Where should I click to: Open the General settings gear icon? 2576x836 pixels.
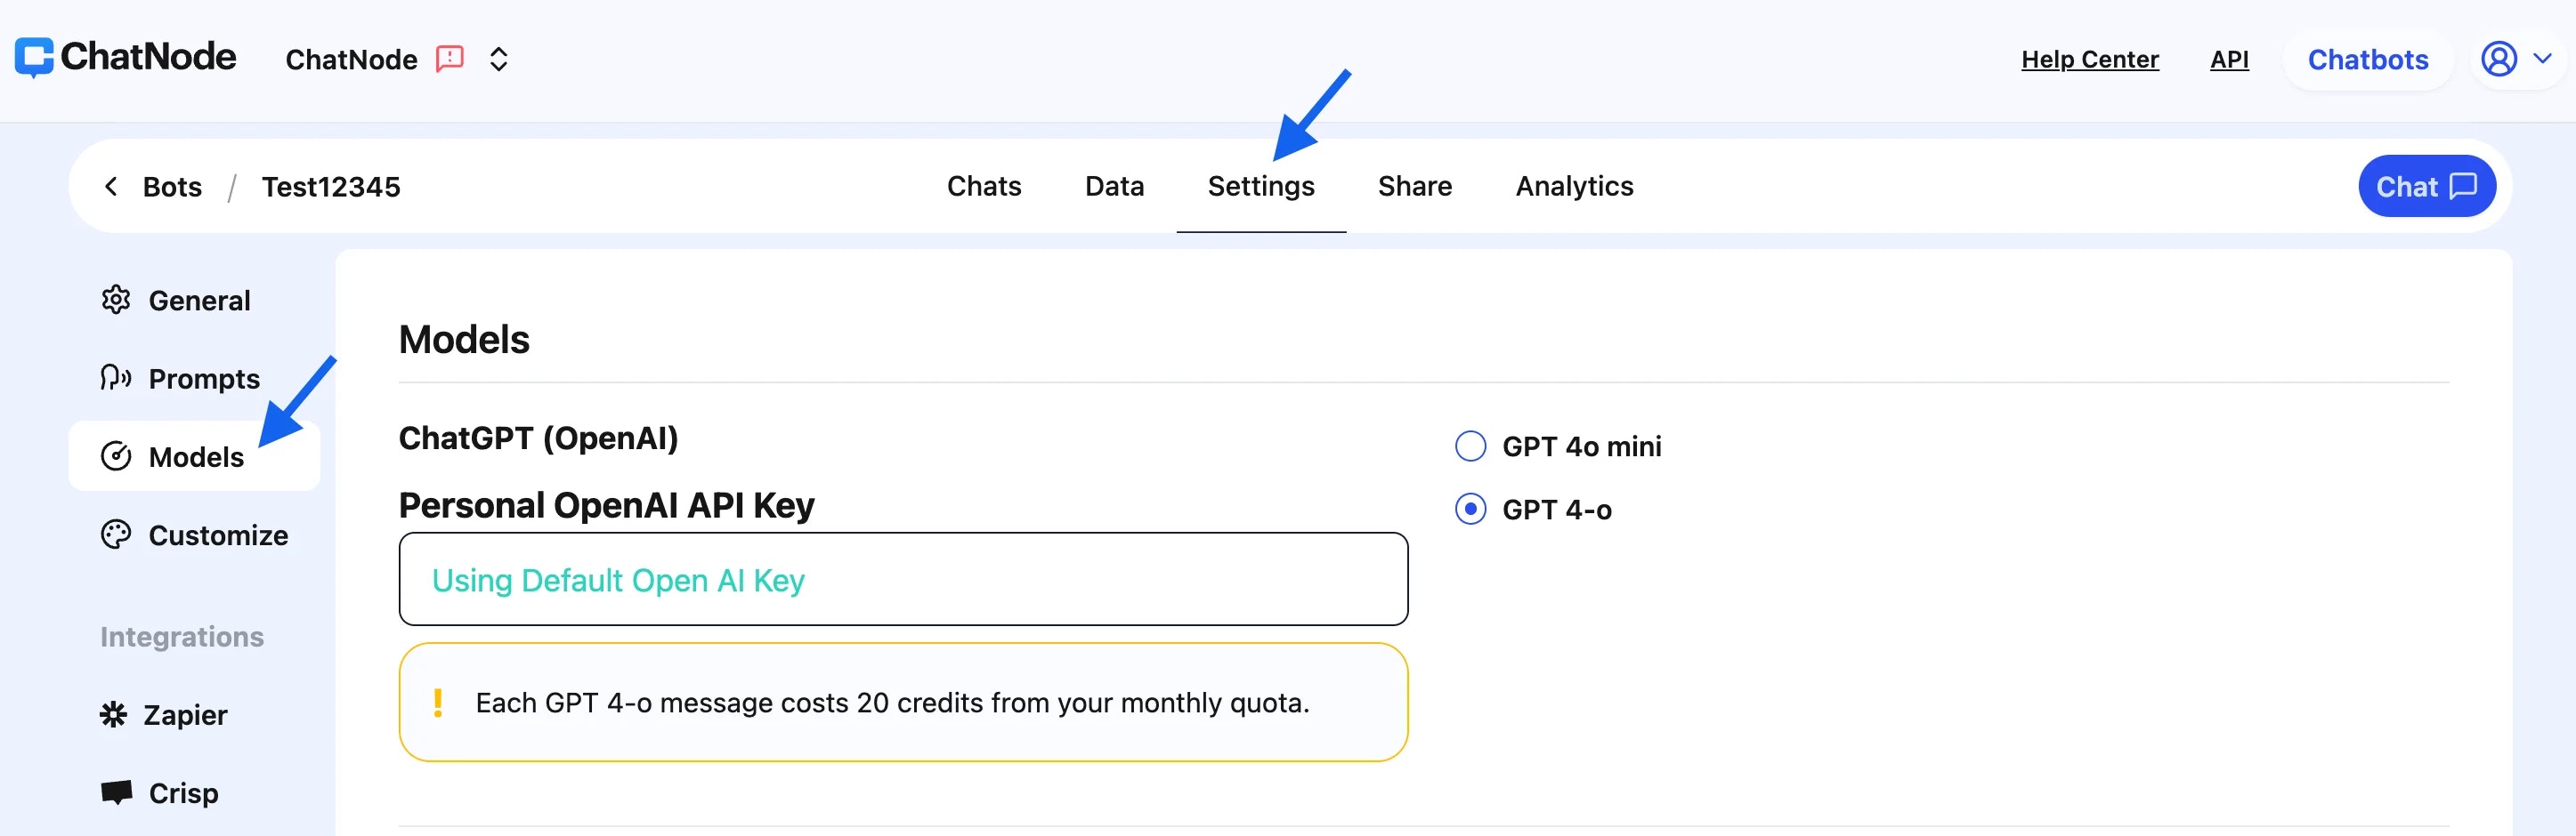pyautogui.click(x=116, y=300)
